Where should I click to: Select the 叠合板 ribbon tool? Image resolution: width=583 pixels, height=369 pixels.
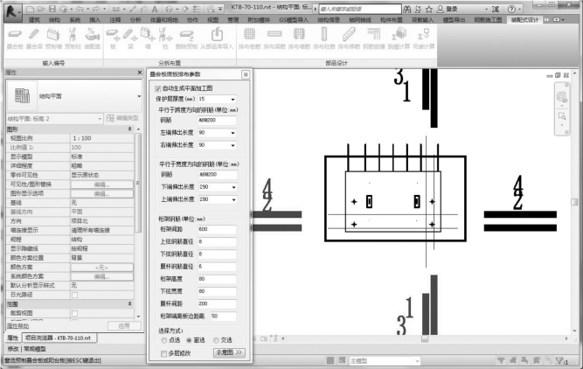pyautogui.click(x=15, y=39)
